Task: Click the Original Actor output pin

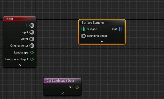Action: coord(32,46)
